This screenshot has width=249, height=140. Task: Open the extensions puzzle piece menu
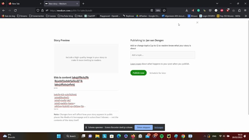[239, 11]
